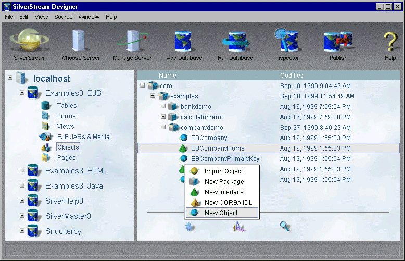Collapse the examples package node
405x261 pixels.
(x=153, y=96)
